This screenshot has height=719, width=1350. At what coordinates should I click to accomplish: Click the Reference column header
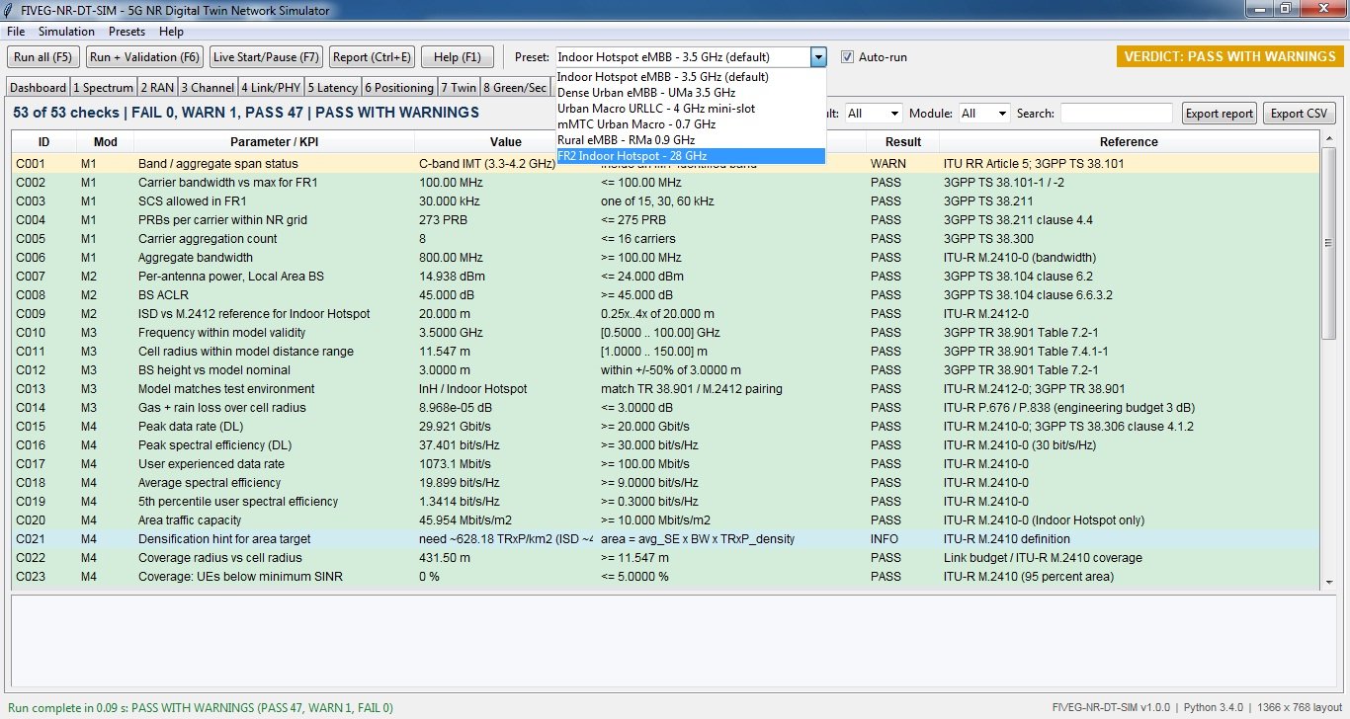pyautogui.click(x=1129, y=142)
